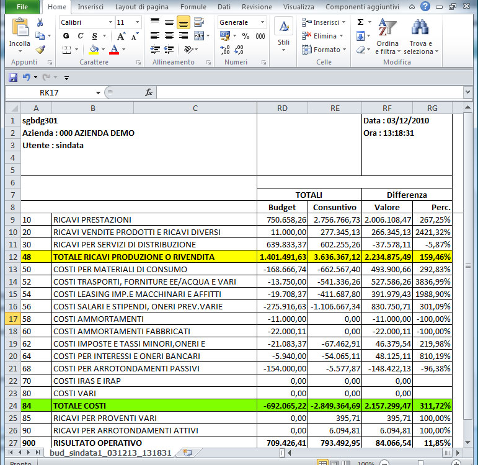Open the File tab
This screenshot has height=465, width=478.
tap(22, 7)
